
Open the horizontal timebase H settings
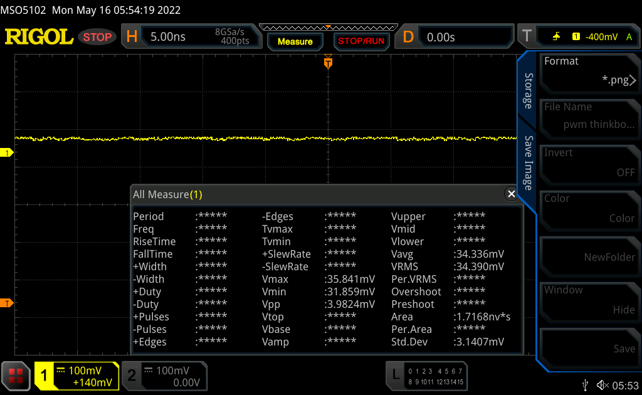pyautogui.click(x=191, y=37)
